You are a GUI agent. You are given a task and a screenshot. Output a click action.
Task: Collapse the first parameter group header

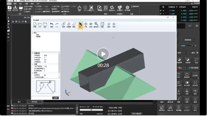pyautogui.click(x=33, y=53)
